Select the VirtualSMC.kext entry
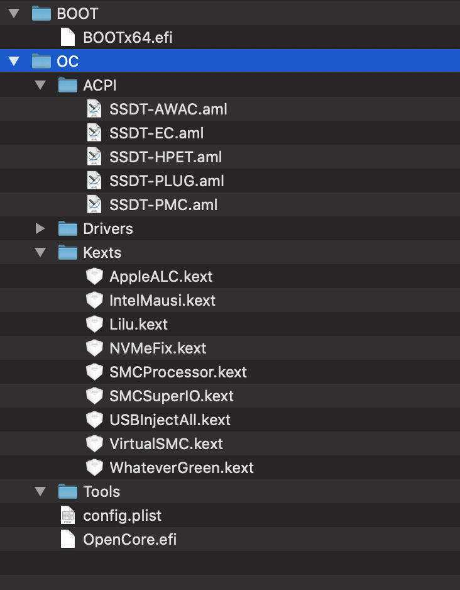 166,443
